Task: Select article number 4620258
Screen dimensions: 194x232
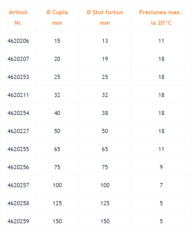Action: click(x=18, y=203)
